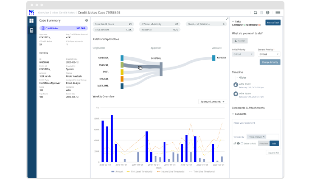Collapse the Comments section

233,114
